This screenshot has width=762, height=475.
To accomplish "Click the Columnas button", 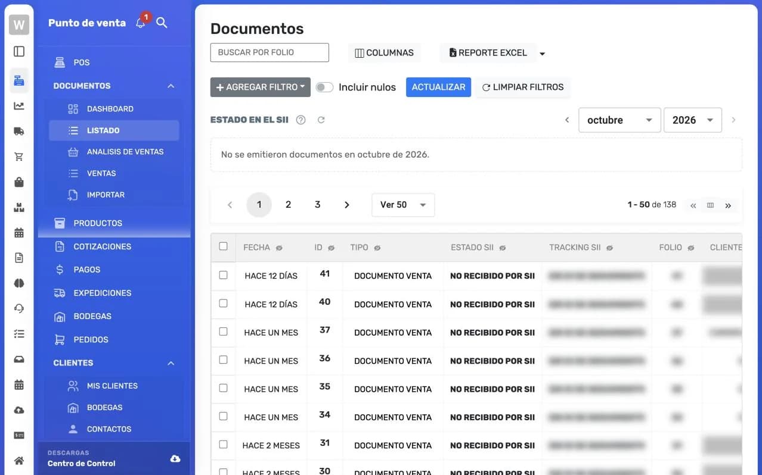I will (384, 53).
